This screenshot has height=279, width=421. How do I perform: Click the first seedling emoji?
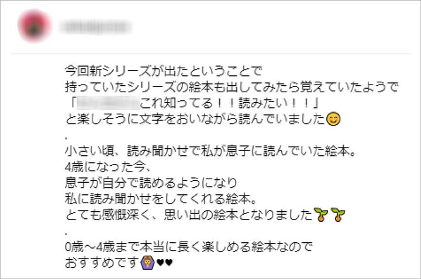[x=321, y=214]
